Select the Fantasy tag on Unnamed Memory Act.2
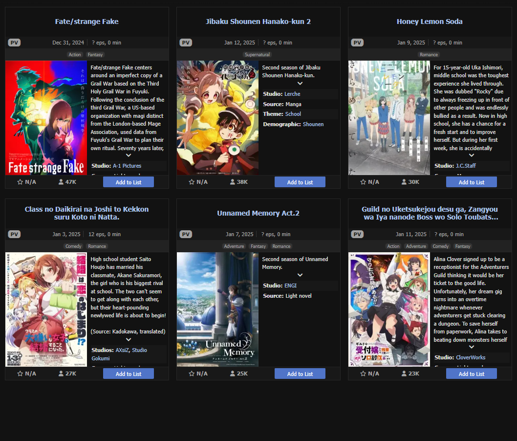Viewport: 517px width, 441px height. (258, 246)
